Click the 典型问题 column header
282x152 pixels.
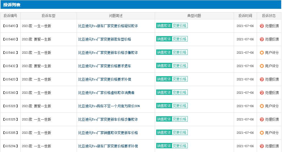[194, 16]
